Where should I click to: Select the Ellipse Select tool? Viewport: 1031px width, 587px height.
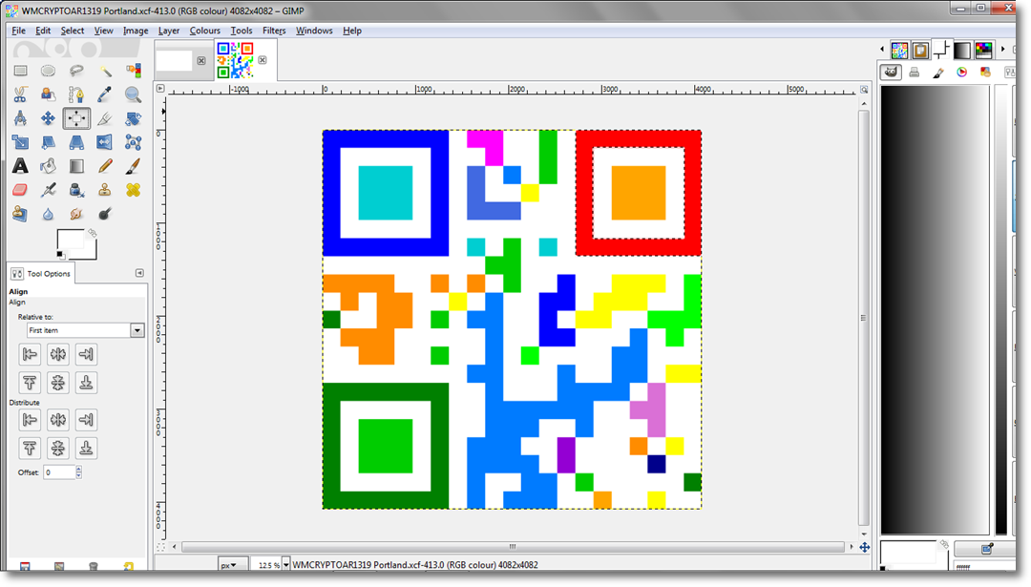click(x=48, y=71)
